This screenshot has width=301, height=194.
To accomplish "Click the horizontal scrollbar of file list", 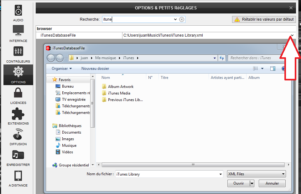I will [x=193, y=165].
